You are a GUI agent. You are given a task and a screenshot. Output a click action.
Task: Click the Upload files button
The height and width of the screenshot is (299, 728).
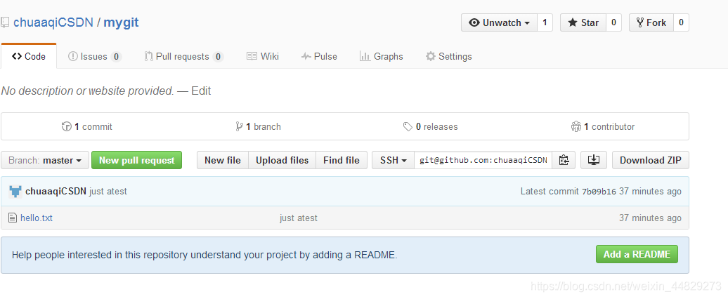(282, 161)
